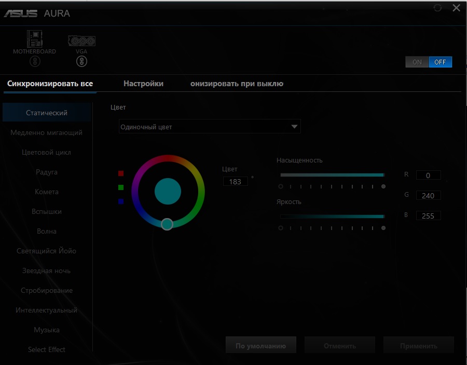This screenshot has width=467, height=365.
Task: Open the Одиночный цвет dropdown
Action: point(210,127)
